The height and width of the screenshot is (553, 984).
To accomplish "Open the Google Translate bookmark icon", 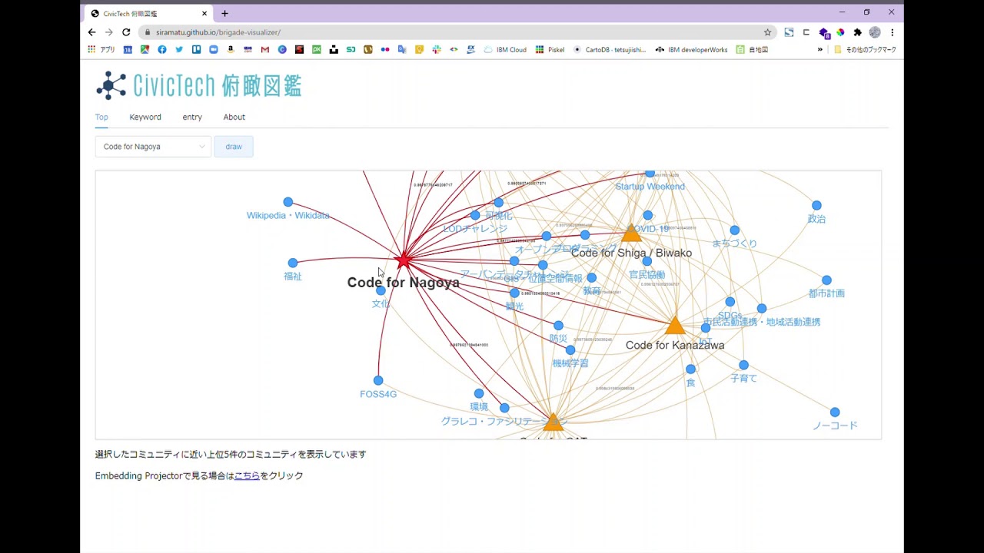I will pos(402,49).
